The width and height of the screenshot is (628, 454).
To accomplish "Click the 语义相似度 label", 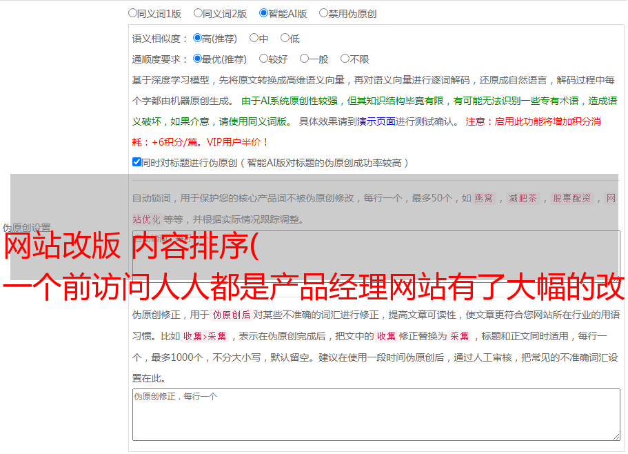I will [x=160, y=39].
